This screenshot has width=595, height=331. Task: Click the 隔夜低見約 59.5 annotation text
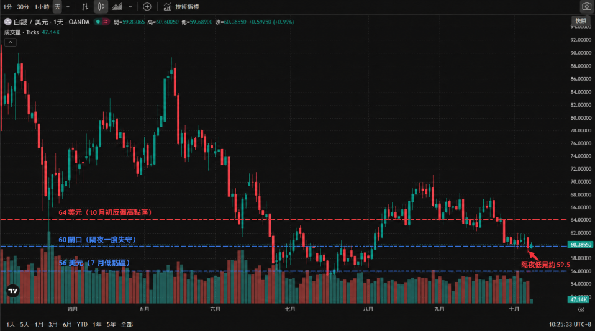(x=545, y=265)
